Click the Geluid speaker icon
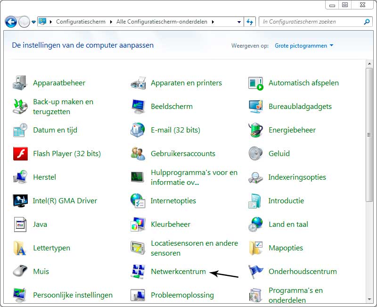377x307 pixels. (x=255, y=154)
